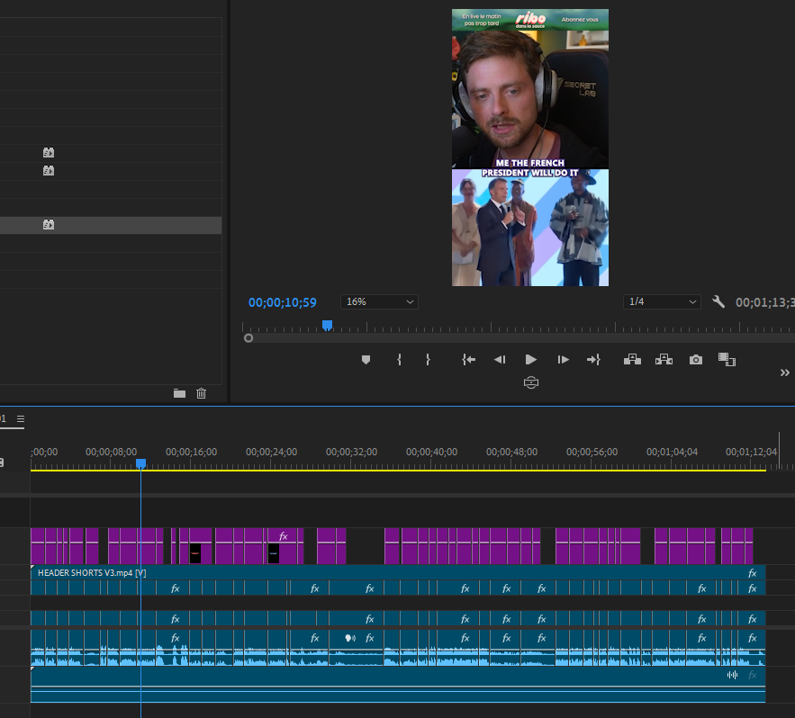Go to Out point button
The image size is (795, 718).
593,360
